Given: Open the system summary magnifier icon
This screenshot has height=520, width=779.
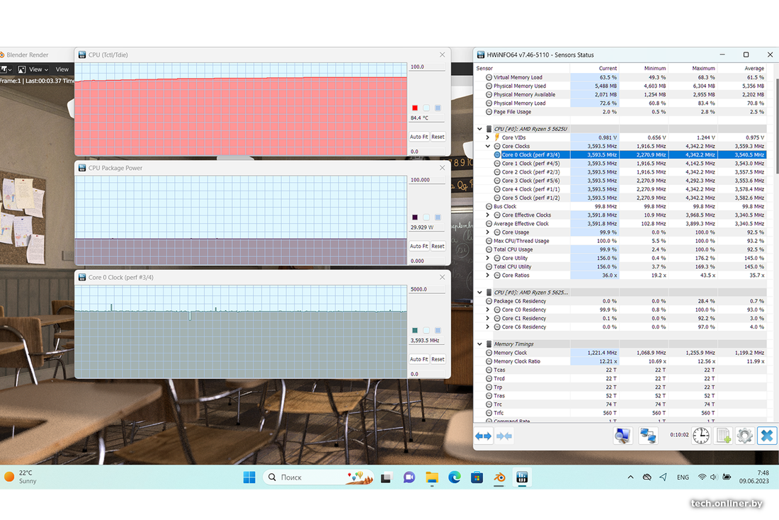Looking at the screenshot, I should [622, 436].
